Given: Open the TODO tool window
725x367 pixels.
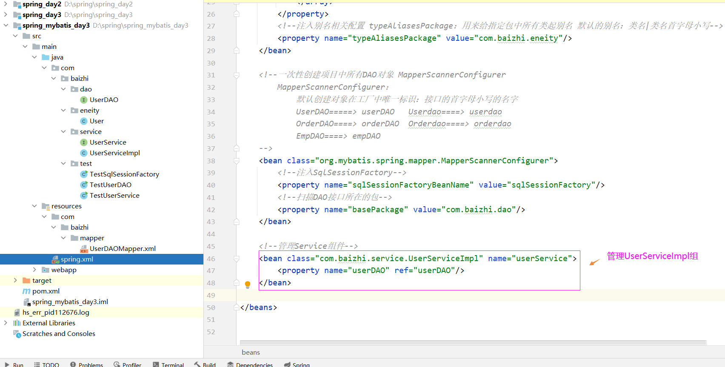Looking at the screenshot, I should [47, 364].
